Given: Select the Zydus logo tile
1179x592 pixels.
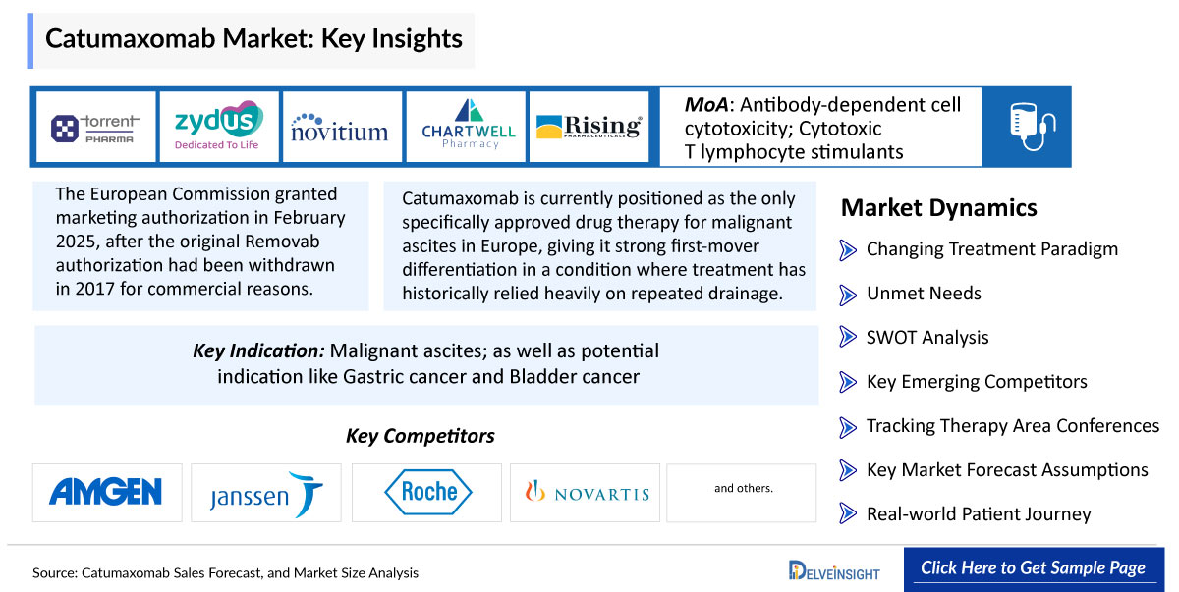Looking at the screenshot, I should tap(218, 128).
